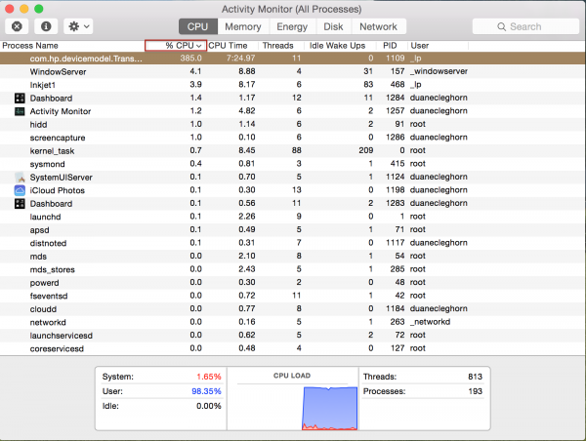
Task: Click the SystemUIServer process icon
Action: coord(20,178)
